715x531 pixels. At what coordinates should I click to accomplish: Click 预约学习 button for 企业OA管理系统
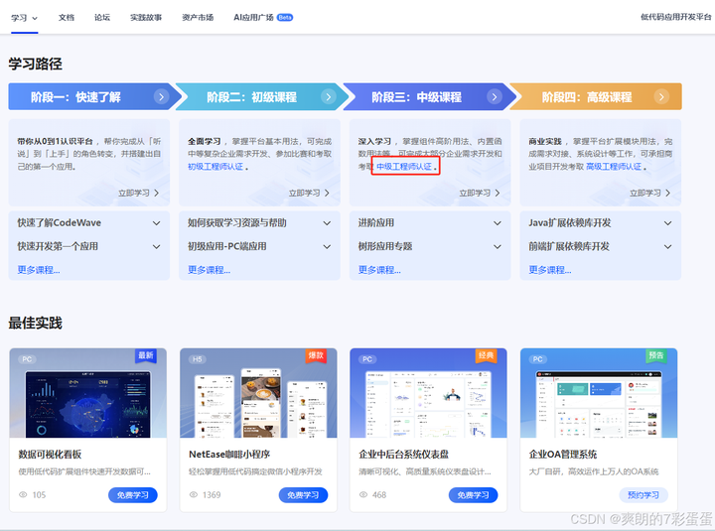(x=643, y=495)
